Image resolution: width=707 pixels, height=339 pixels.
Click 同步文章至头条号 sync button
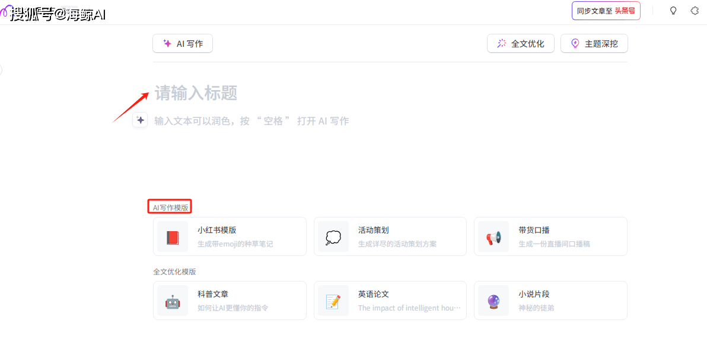pyautogui.click(x=606, y=11)
